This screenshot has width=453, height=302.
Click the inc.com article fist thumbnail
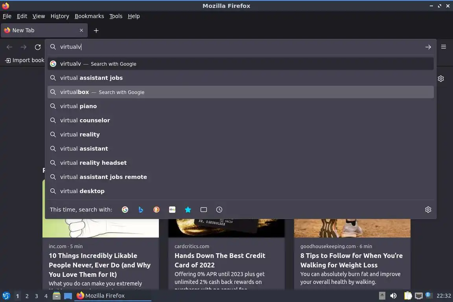tap(101, 228)
